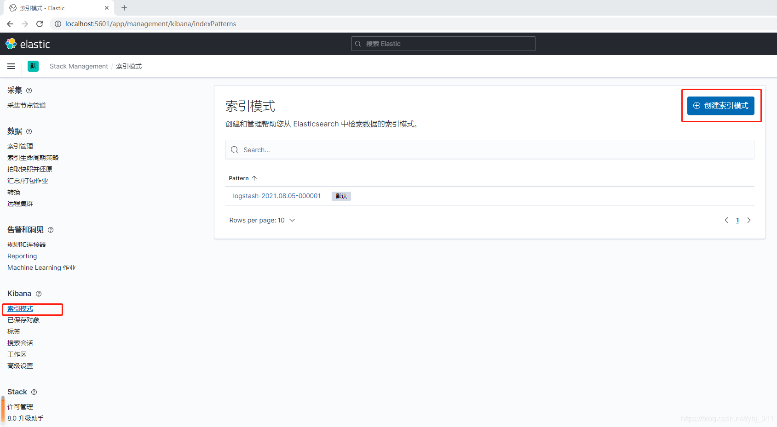Click Stack Management breadcrumb
The height and width of the screenshot is (427, 777).
[79, 66]
